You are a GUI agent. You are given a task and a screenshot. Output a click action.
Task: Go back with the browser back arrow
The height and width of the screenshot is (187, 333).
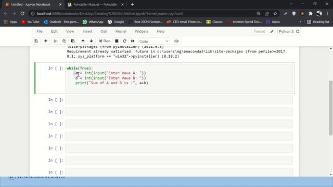6,14
